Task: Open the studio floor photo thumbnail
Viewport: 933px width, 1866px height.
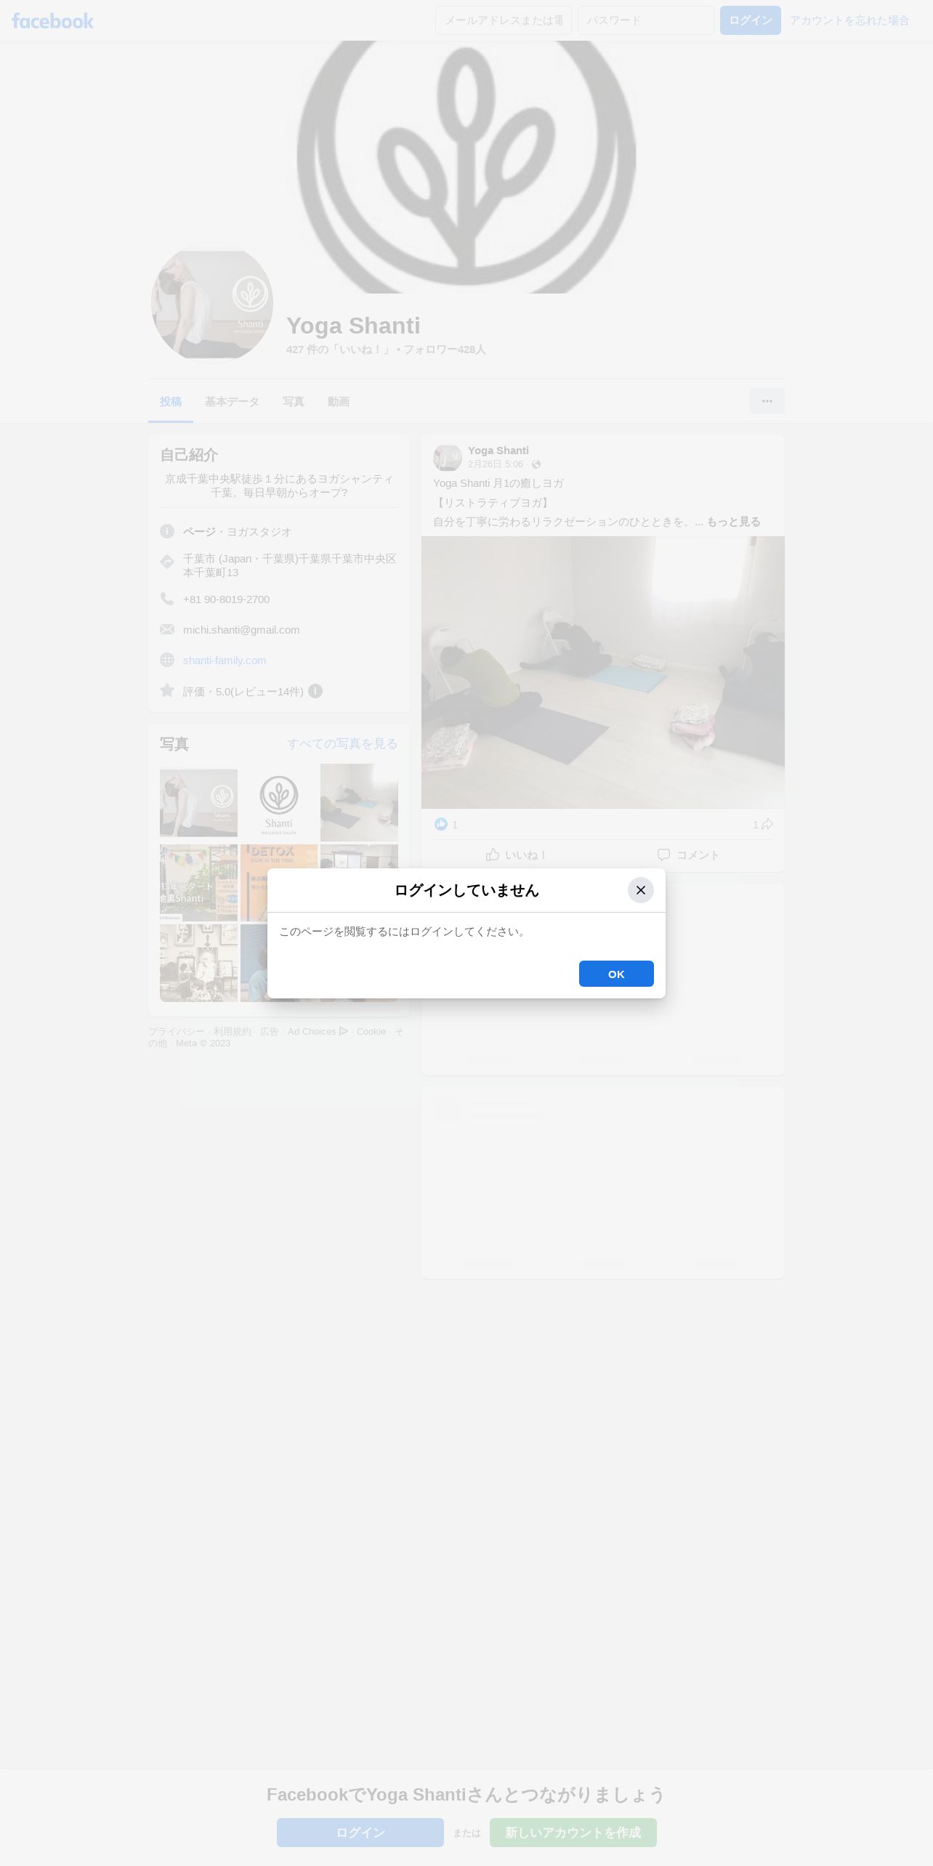Action: point(359,802)
